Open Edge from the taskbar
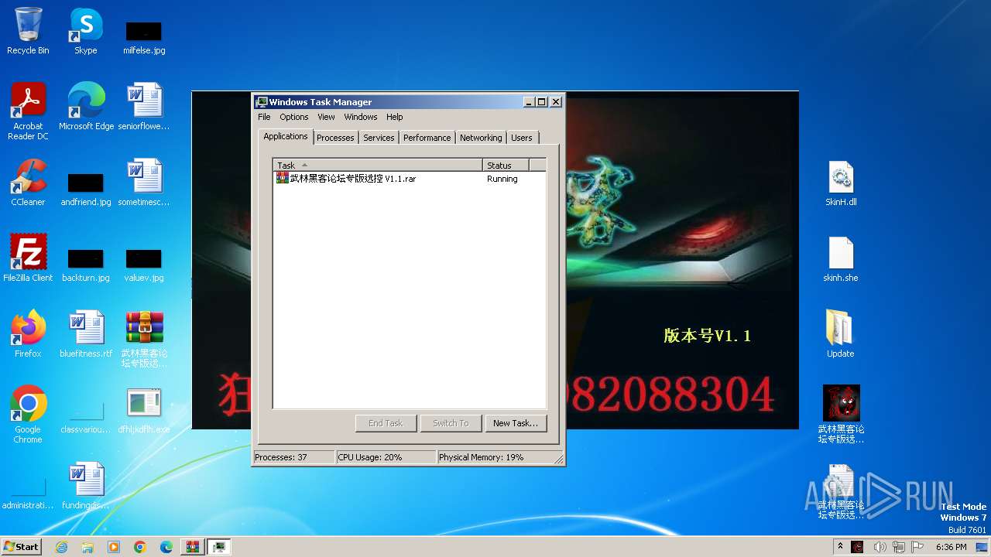Image resolution: width=991 pixels, height=557 pixels. coord(166,547)
